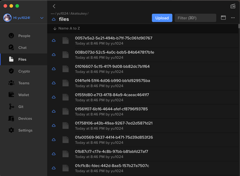Screen dimensions: 240x176
Task: Click the Upload button
Action: tap(162, 18)
